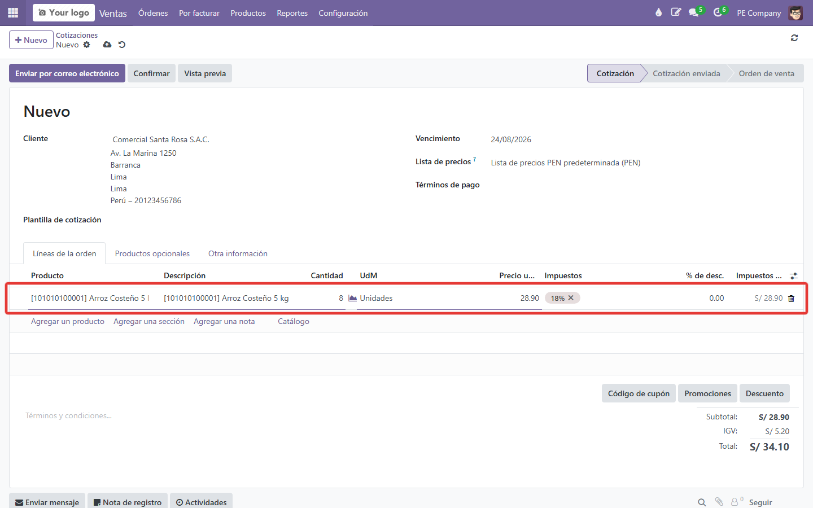Open the droplet debug icon in navbar
The height and width of the screenshot is (508, 813).
tap(658, 12)
